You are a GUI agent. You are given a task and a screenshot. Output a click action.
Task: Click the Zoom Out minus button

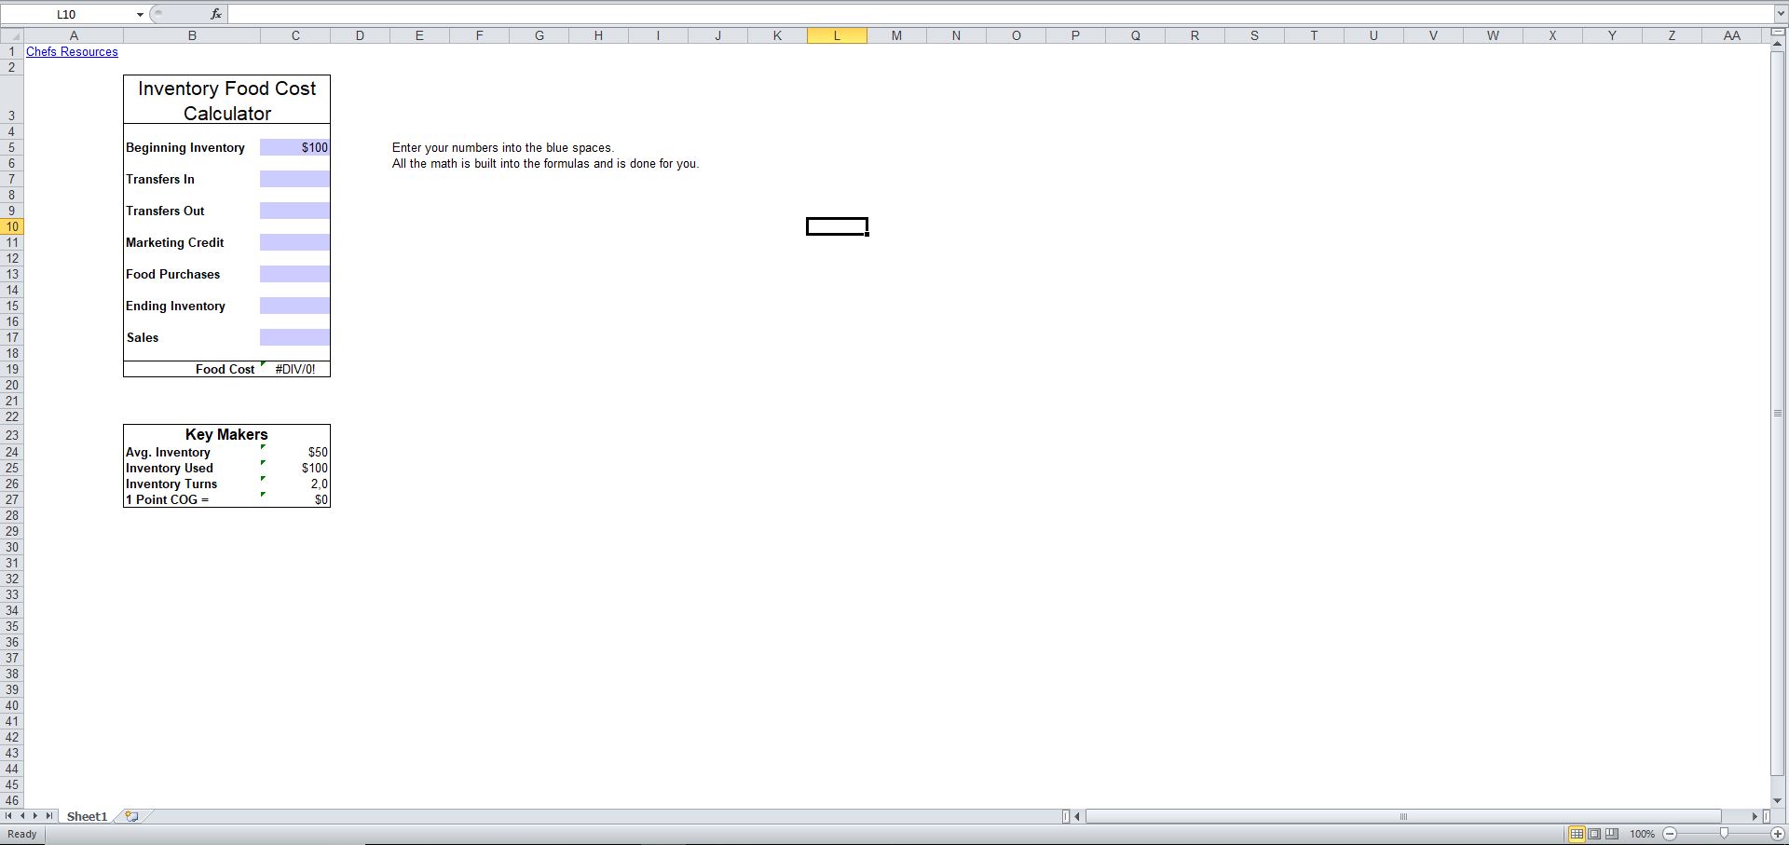1670,834
